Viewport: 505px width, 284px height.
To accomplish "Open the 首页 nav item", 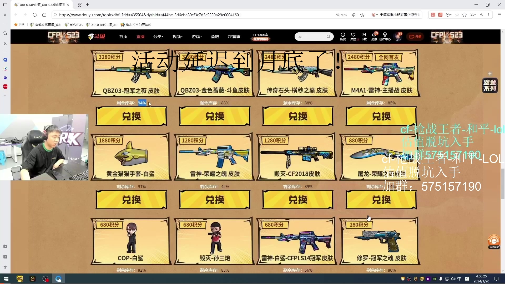I will 123,37.
